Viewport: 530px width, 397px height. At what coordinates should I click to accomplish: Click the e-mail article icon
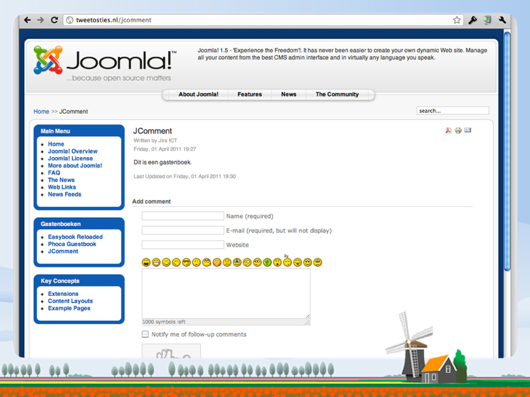(x=468, y=130)
